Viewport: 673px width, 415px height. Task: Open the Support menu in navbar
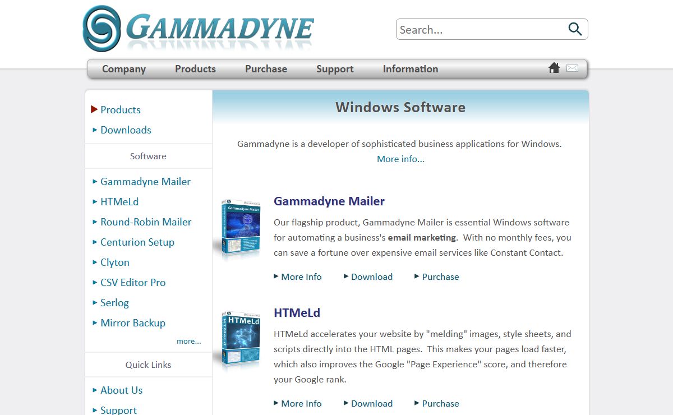(335, 69)
